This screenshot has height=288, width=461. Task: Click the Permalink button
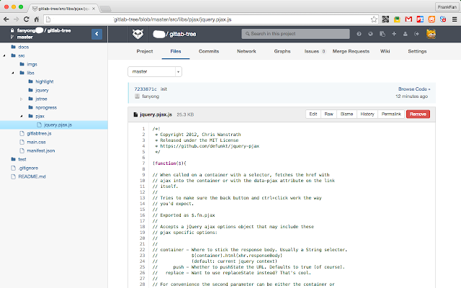(x=391, y=114)
